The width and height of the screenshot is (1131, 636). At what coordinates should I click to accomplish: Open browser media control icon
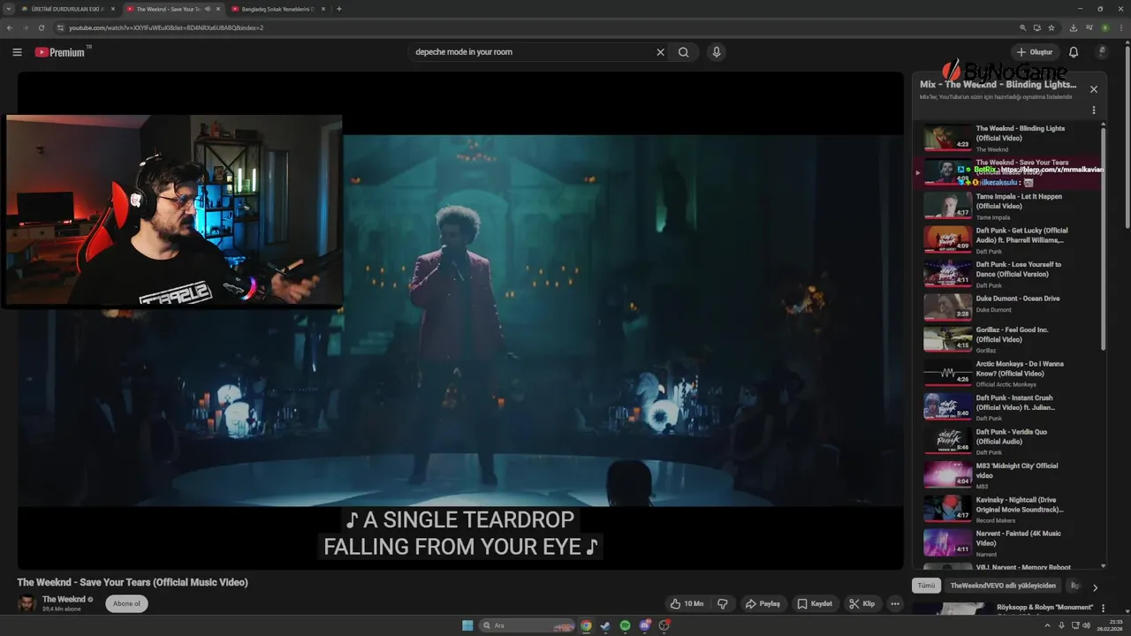pos(1089,27)
